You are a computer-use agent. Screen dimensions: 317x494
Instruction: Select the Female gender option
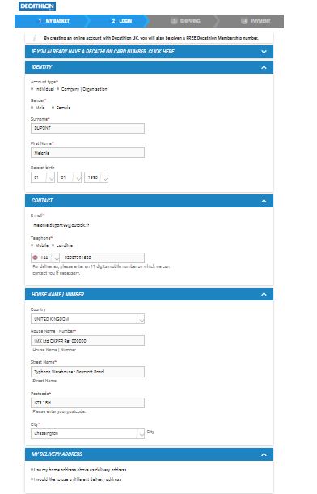pyautogui.click(x=53, y=108)
